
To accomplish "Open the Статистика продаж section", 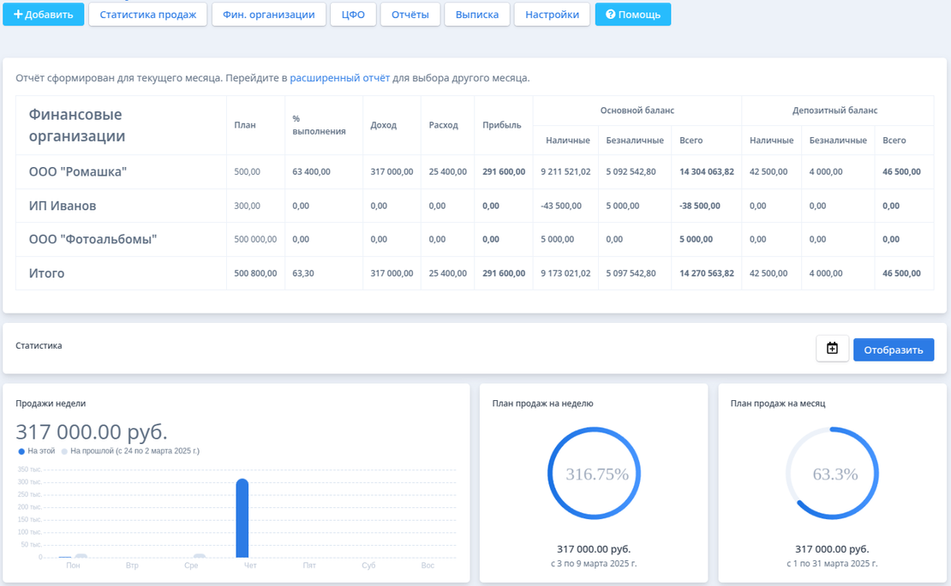I will point(148,15).
